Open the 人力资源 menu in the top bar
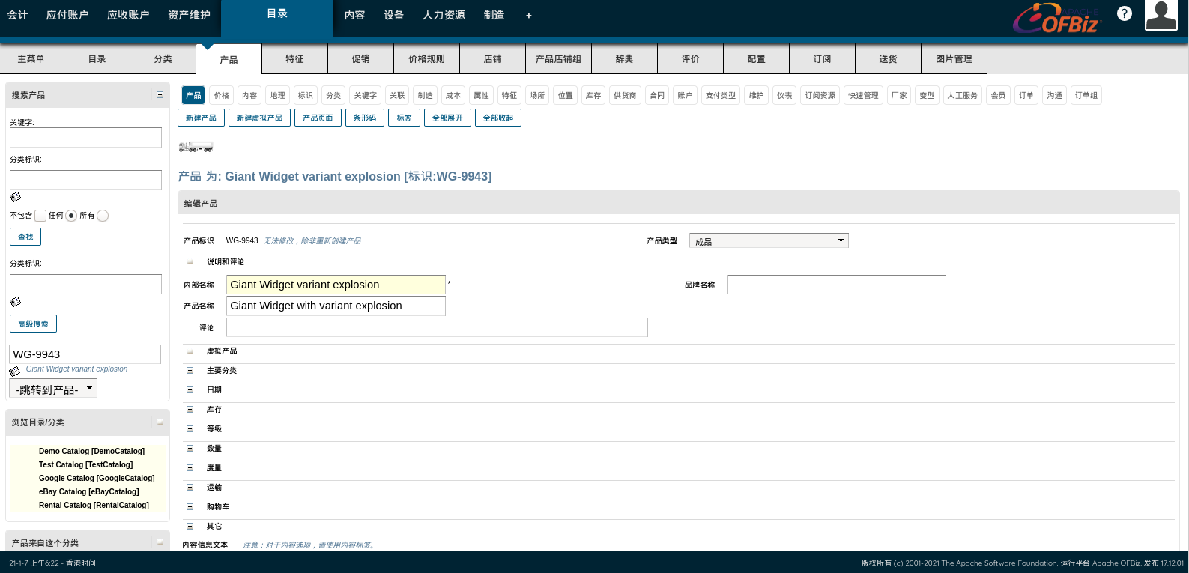The width and height of the screenshot is (1189, 573). click(444, 16)
